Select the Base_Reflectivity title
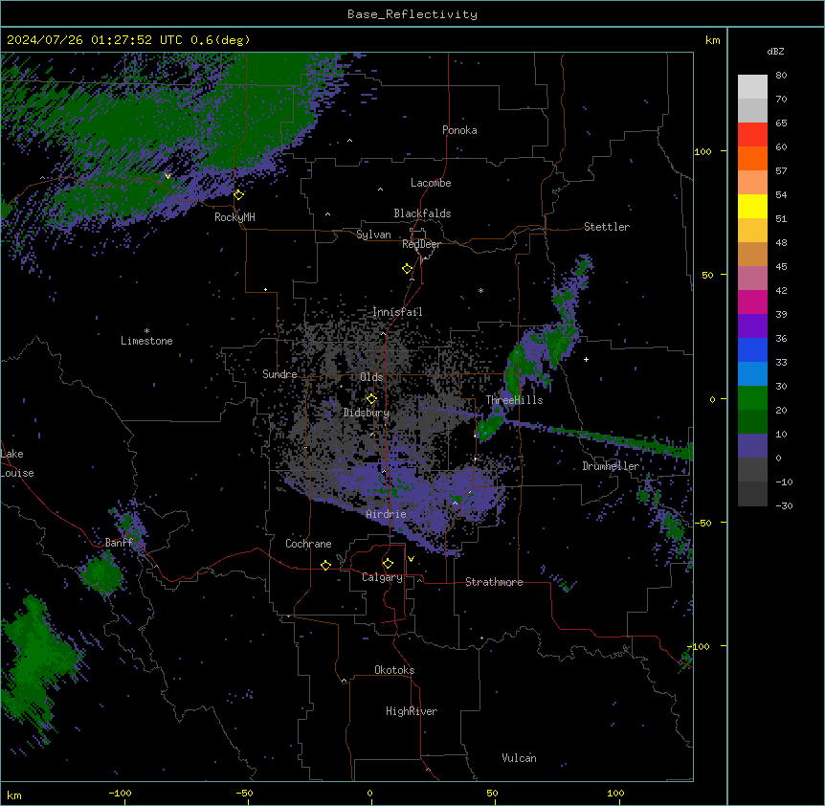This screenshot has width=825, height=806. (x=412, y=14)
